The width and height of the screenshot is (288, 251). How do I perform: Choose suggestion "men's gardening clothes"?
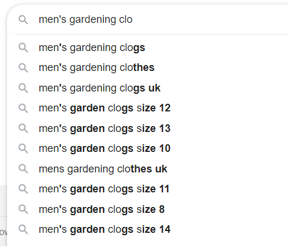coord(148,68)
